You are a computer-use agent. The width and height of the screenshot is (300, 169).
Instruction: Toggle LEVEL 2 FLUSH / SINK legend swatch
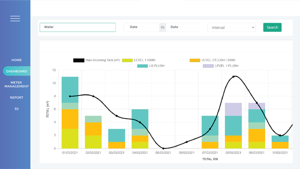click(195, 60)
